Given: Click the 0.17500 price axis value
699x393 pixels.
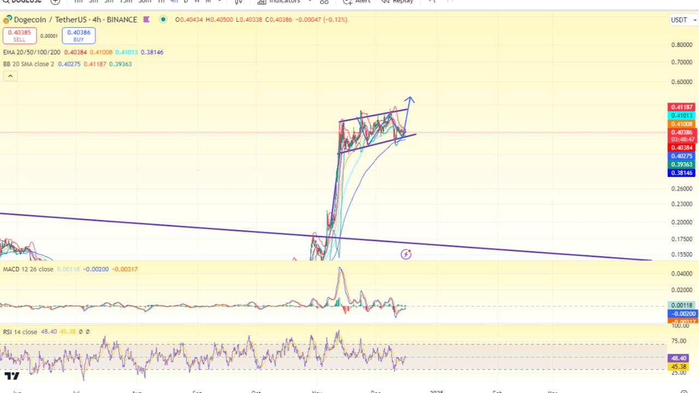Looking at the screenshot, I should pos(682,239).
